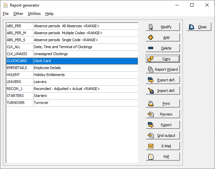This screenshot has height=169, width=215.
Task: Open the File menu
Action: (x=6, y=14)
